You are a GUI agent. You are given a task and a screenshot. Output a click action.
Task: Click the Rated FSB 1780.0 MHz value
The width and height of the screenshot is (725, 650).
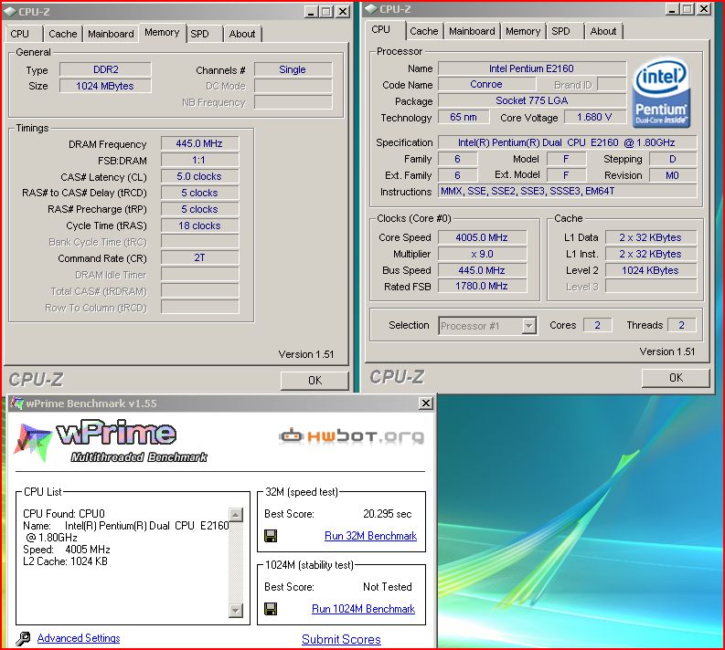coord(482,286)
